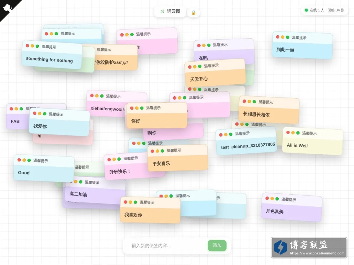Click green dot on All is Well note
The width and height of the screenshot is (354, 265).
point(298,133)
